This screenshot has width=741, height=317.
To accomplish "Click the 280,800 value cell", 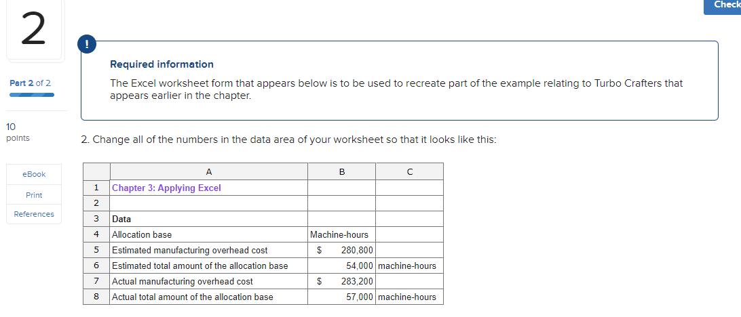I will click(342, 250).
